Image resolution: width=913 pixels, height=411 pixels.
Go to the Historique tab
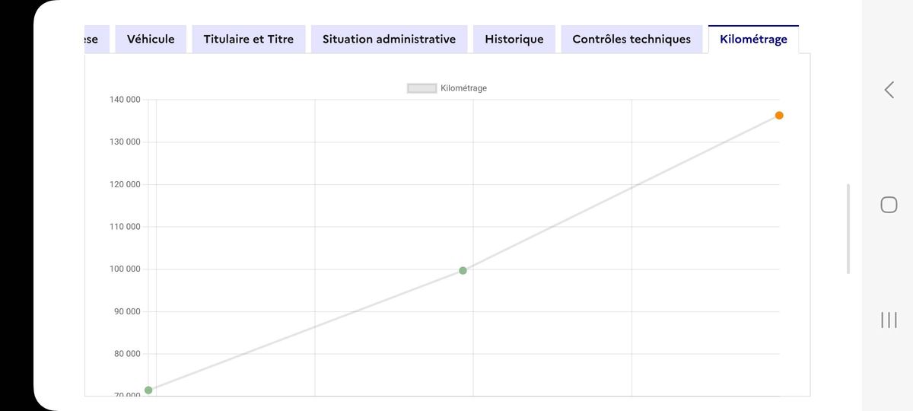[514, 40]
